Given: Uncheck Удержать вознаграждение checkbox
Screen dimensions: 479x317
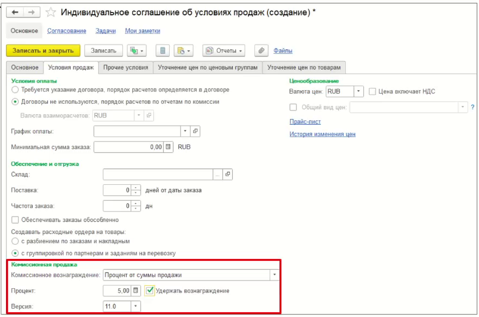Looking at the screenshot, I should (x=150, y=291).
